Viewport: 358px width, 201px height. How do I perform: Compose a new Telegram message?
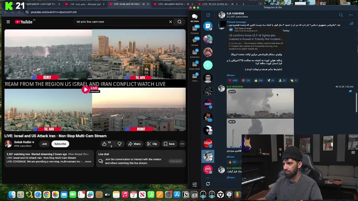(x=208, y=15)
